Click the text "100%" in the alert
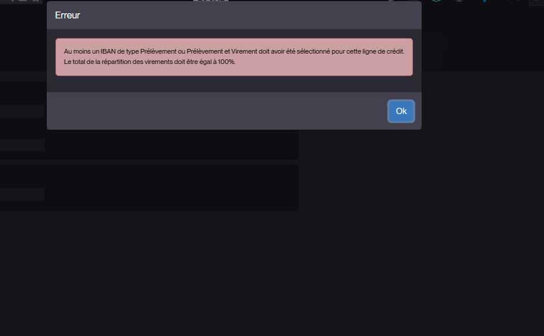Image resolution: width=544 pixels, height=336 pixels. click(227, 62)
